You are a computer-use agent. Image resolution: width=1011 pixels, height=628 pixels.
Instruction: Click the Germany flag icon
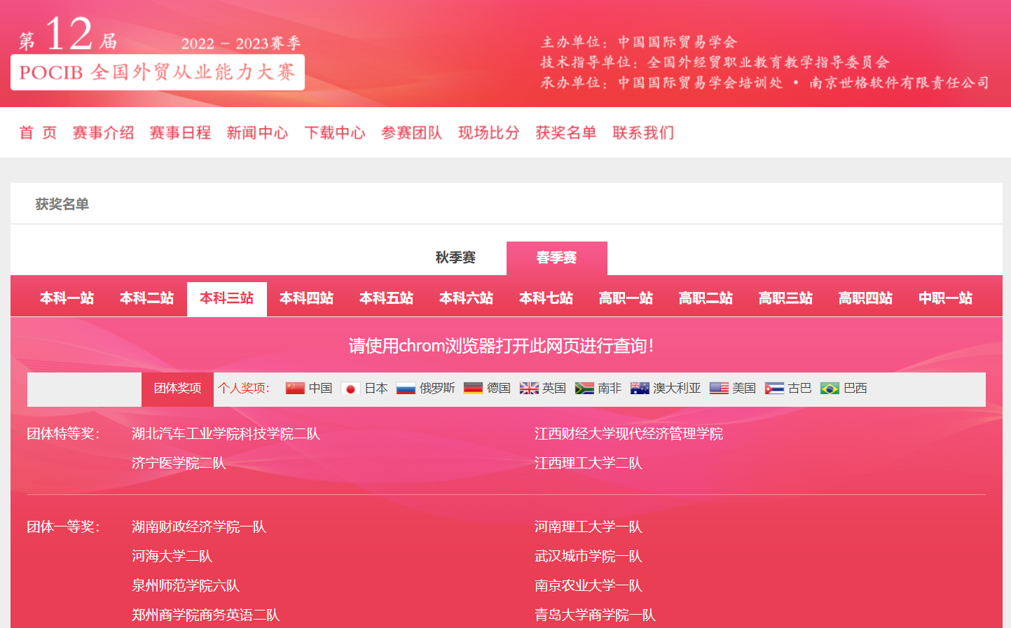[x=473, y=388]
